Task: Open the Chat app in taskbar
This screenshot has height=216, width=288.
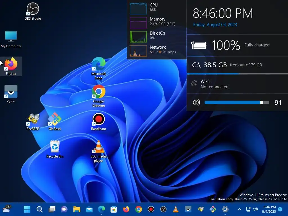Action: 64,209
